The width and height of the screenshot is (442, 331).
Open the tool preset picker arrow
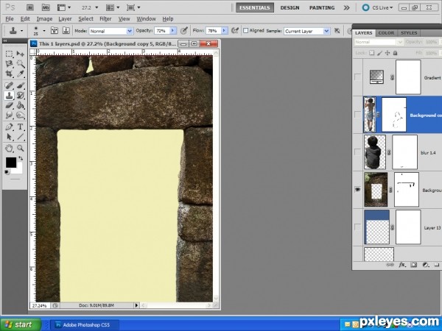[21, 31]
